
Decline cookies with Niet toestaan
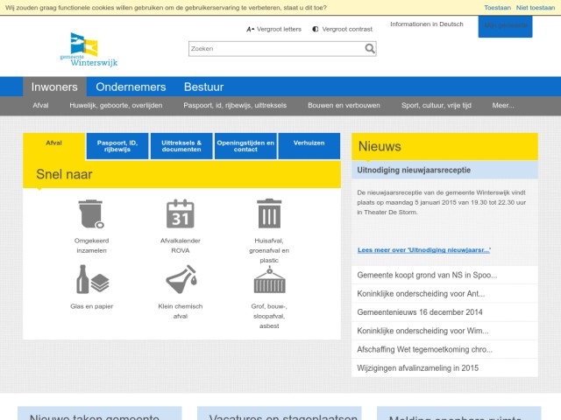(535, 7)
